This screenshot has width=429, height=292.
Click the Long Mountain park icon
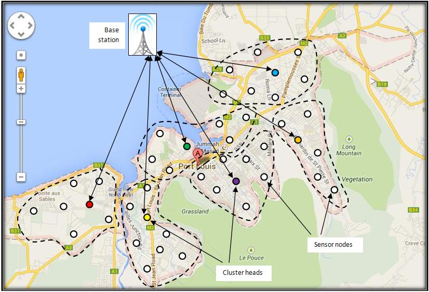coord(349,139)
